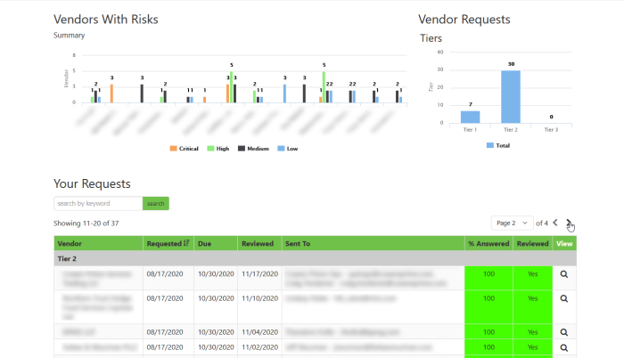
Task: Toggle Medium series in chart legend
Action: [253, 149]
